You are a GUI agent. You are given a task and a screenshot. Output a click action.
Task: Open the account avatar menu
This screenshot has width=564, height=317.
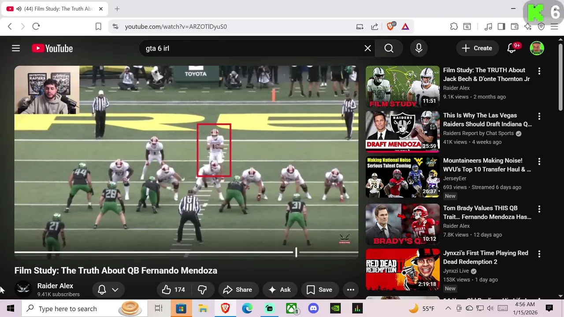tap(537, 48)
